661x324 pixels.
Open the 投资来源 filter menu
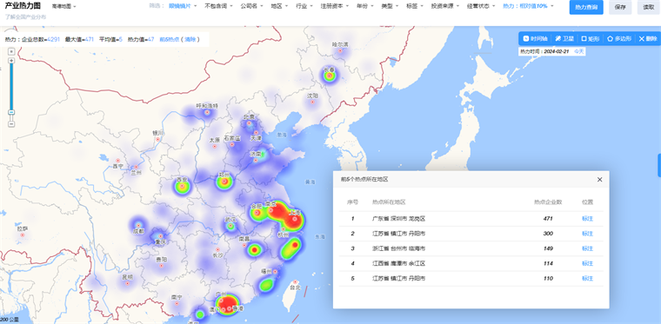click(444, 6)
